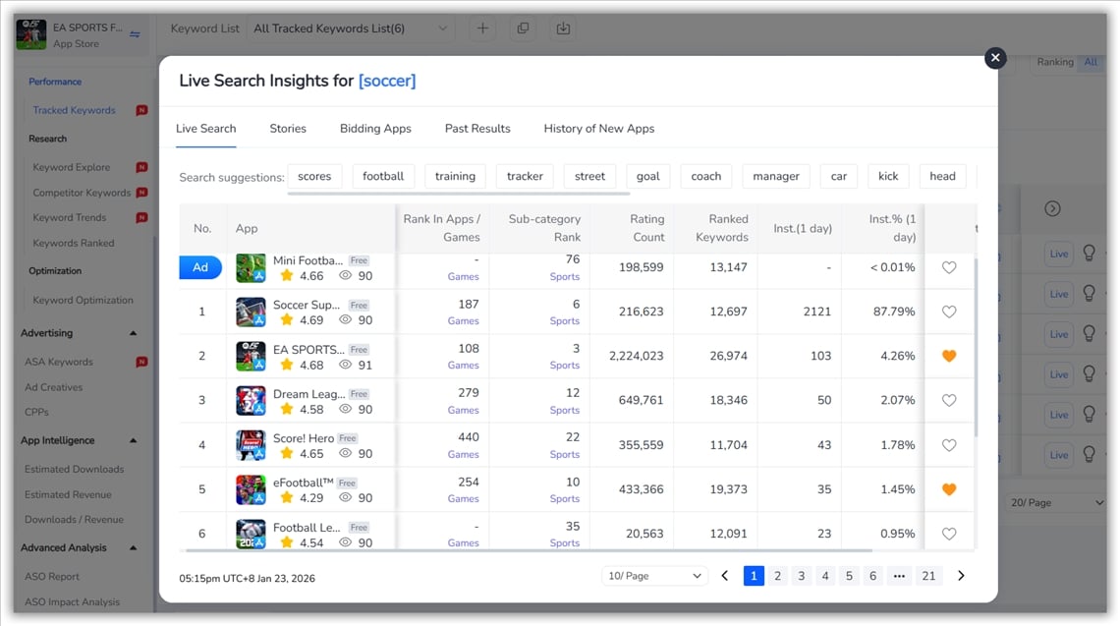Click the previous page arrow in pagination
This screenshot has width=1120, height=626.
point(724,575)
